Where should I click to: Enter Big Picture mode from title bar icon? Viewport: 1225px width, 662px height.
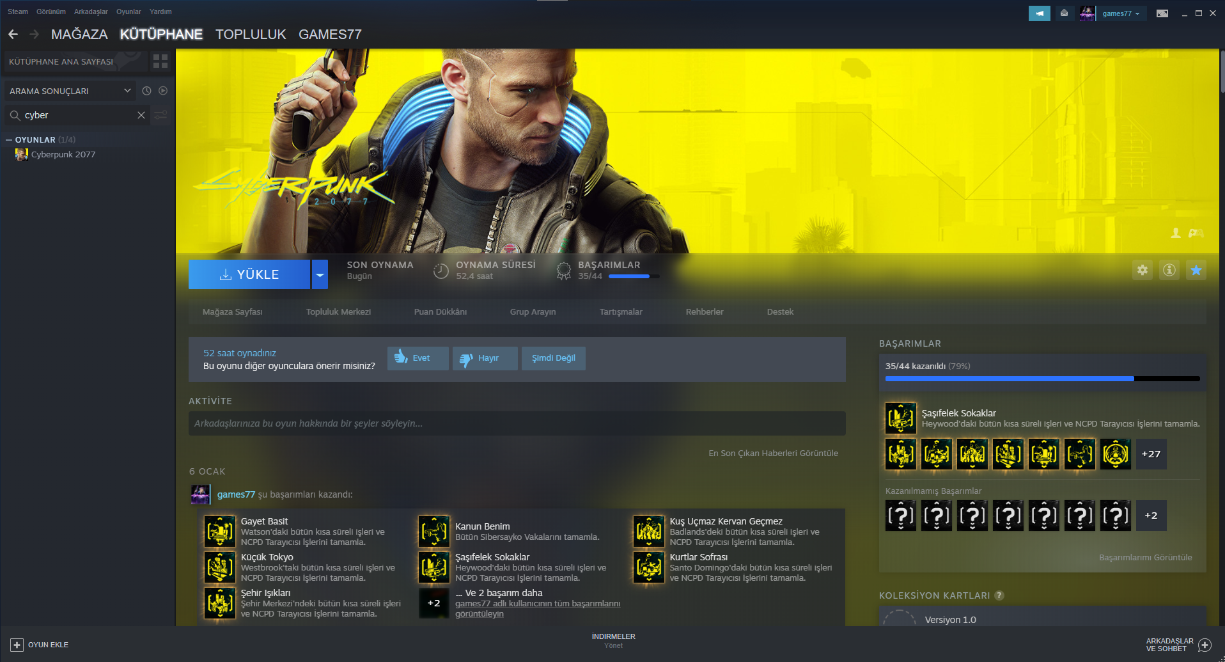[x=1162, y=13]
